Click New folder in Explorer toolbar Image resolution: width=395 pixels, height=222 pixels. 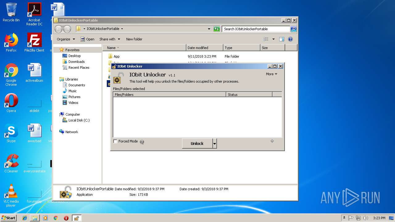coord(134,39)
